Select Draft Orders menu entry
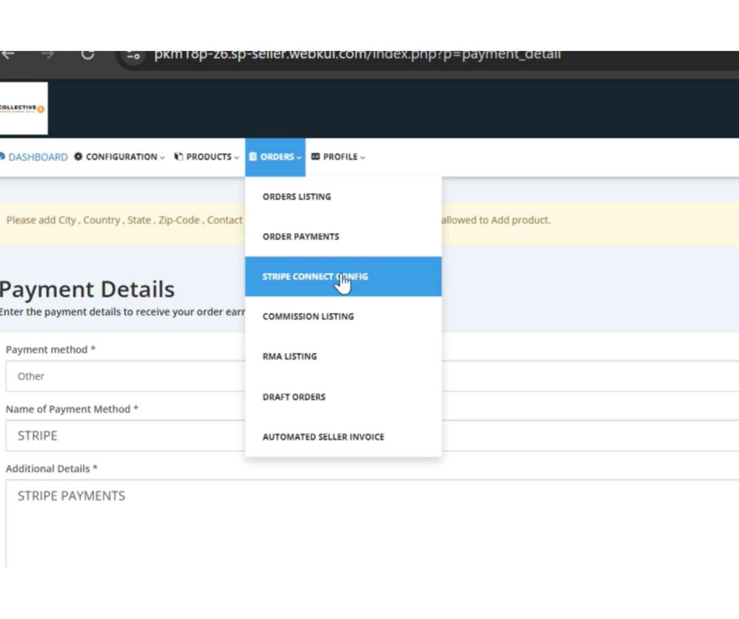Screen dimensions: 739x619 pyautogui.click(x=343, y=397)
